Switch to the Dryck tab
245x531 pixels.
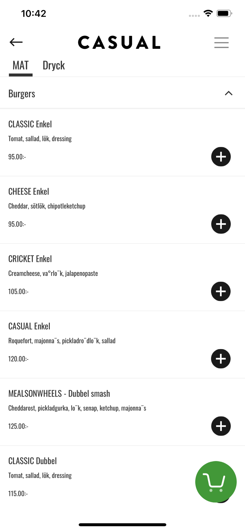pyautogui.click(x=54, y=66)
